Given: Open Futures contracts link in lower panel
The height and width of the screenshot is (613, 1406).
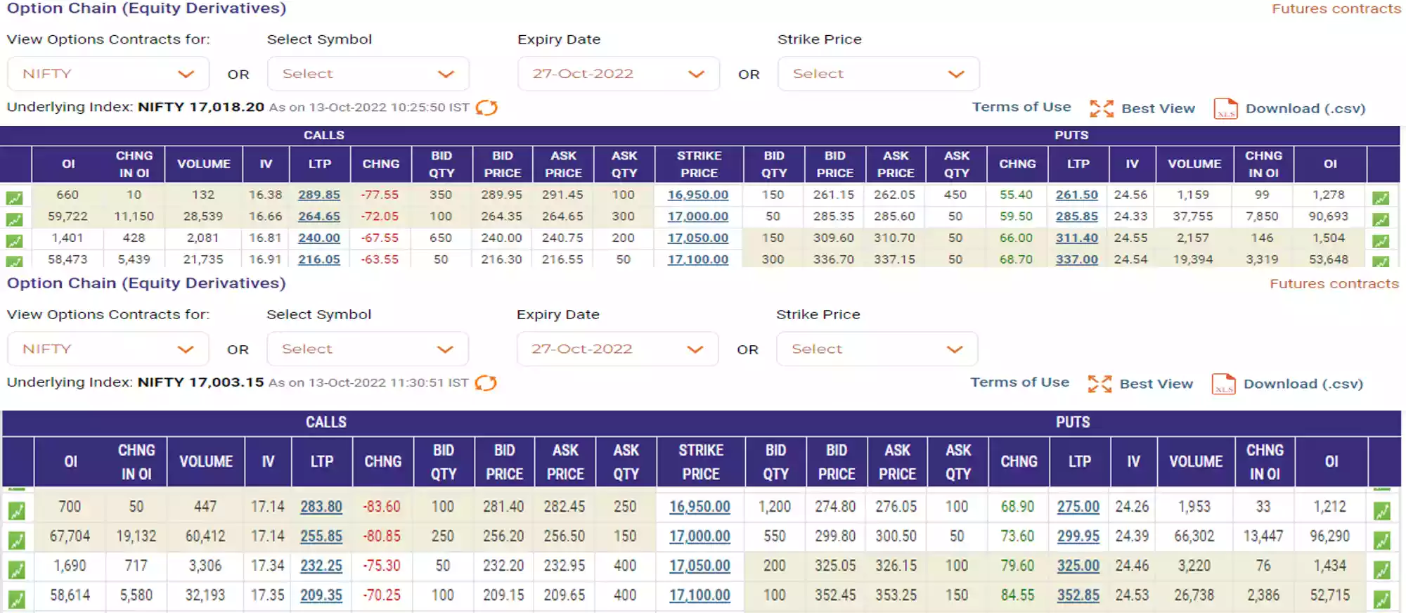Looking at the screenshot, I should point(1334,283).
